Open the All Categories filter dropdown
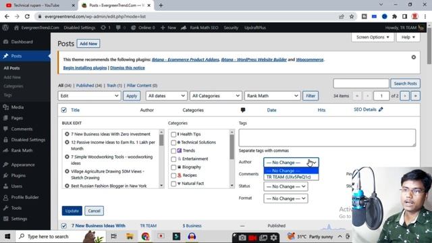Screen dimensions: 432x243 pyautogui.click(x=216, y=96)
